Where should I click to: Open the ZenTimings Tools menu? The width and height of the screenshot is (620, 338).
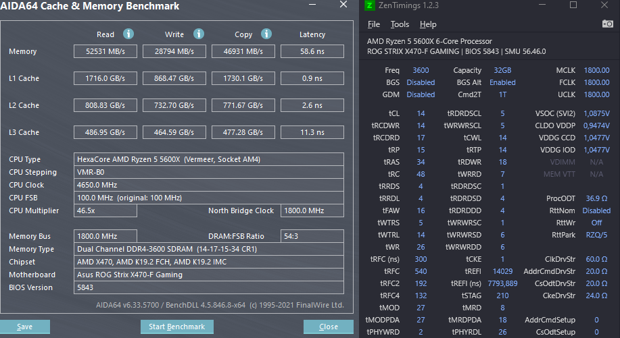400,24
